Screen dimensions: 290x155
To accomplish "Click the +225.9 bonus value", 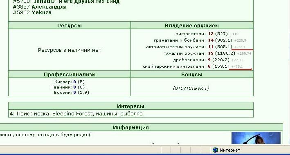I will click(x=240, y=40).
